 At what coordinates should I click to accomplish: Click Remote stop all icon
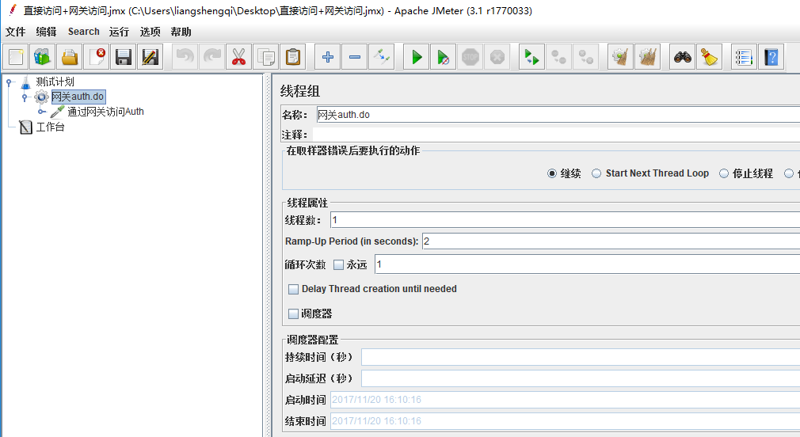tap(558, 56)
